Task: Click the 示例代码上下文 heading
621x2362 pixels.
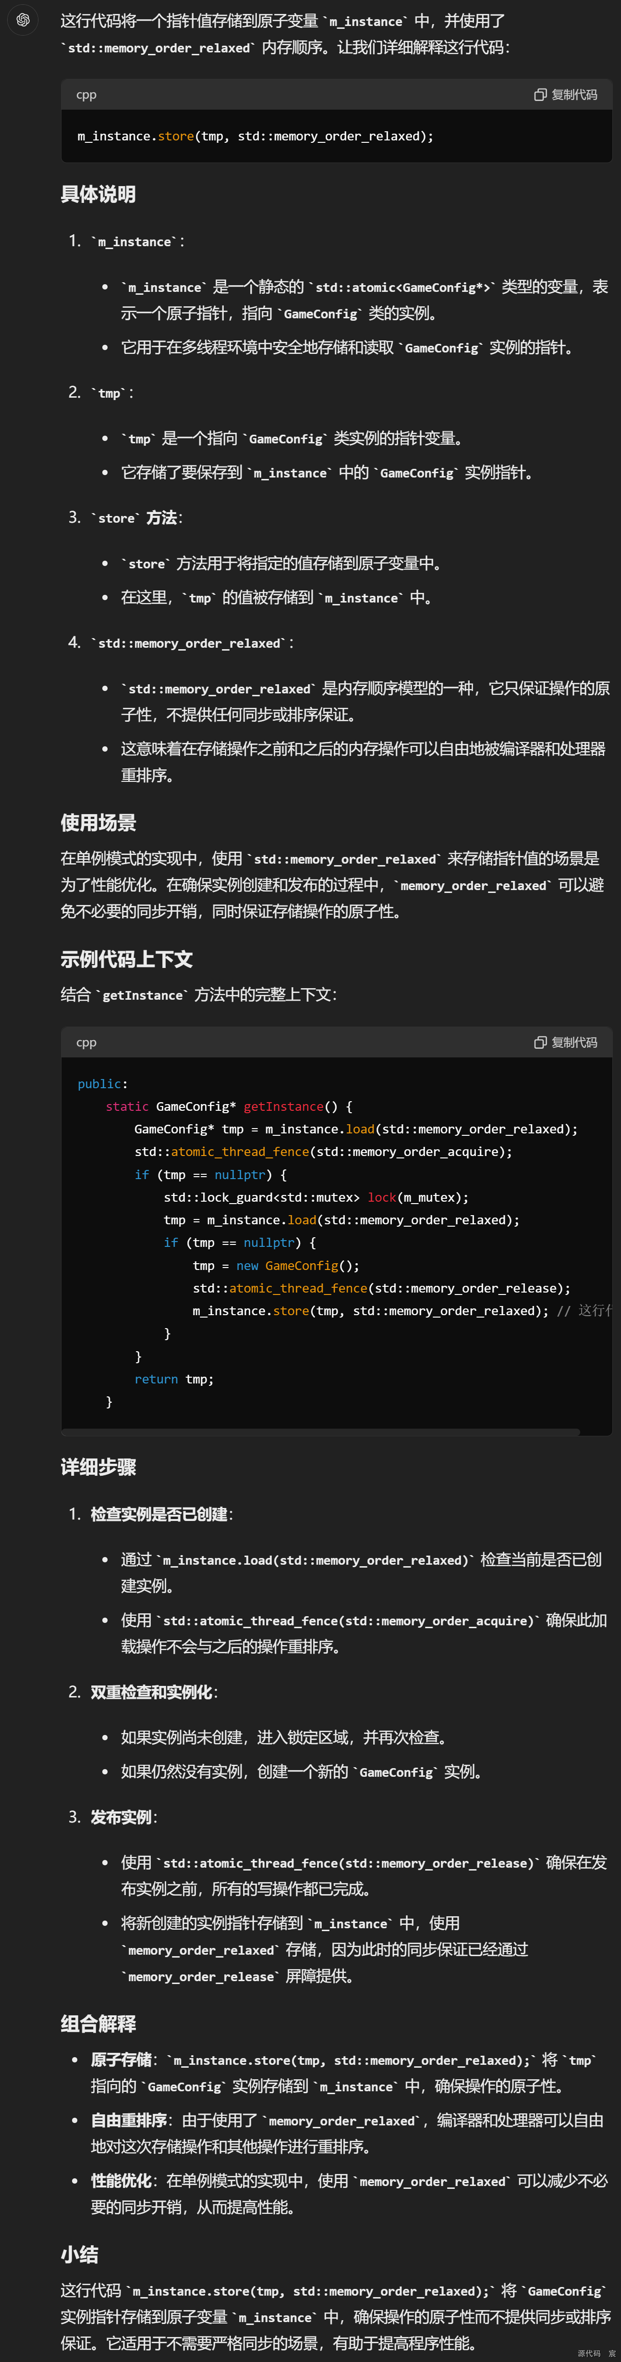Action: click(126, 959)
